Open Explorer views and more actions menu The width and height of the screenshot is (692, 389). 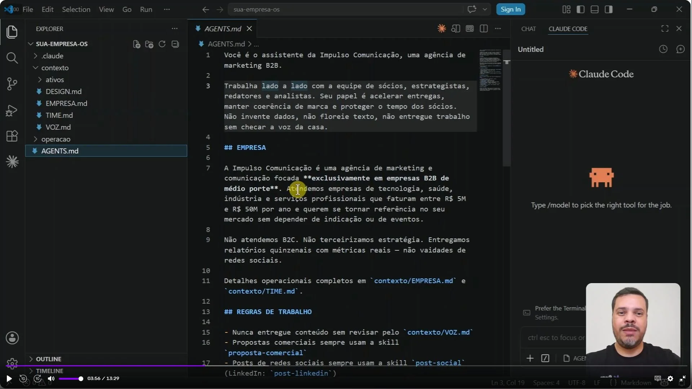click(x=175, y=28)
